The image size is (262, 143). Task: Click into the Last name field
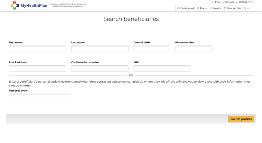[x=100, y=49]
